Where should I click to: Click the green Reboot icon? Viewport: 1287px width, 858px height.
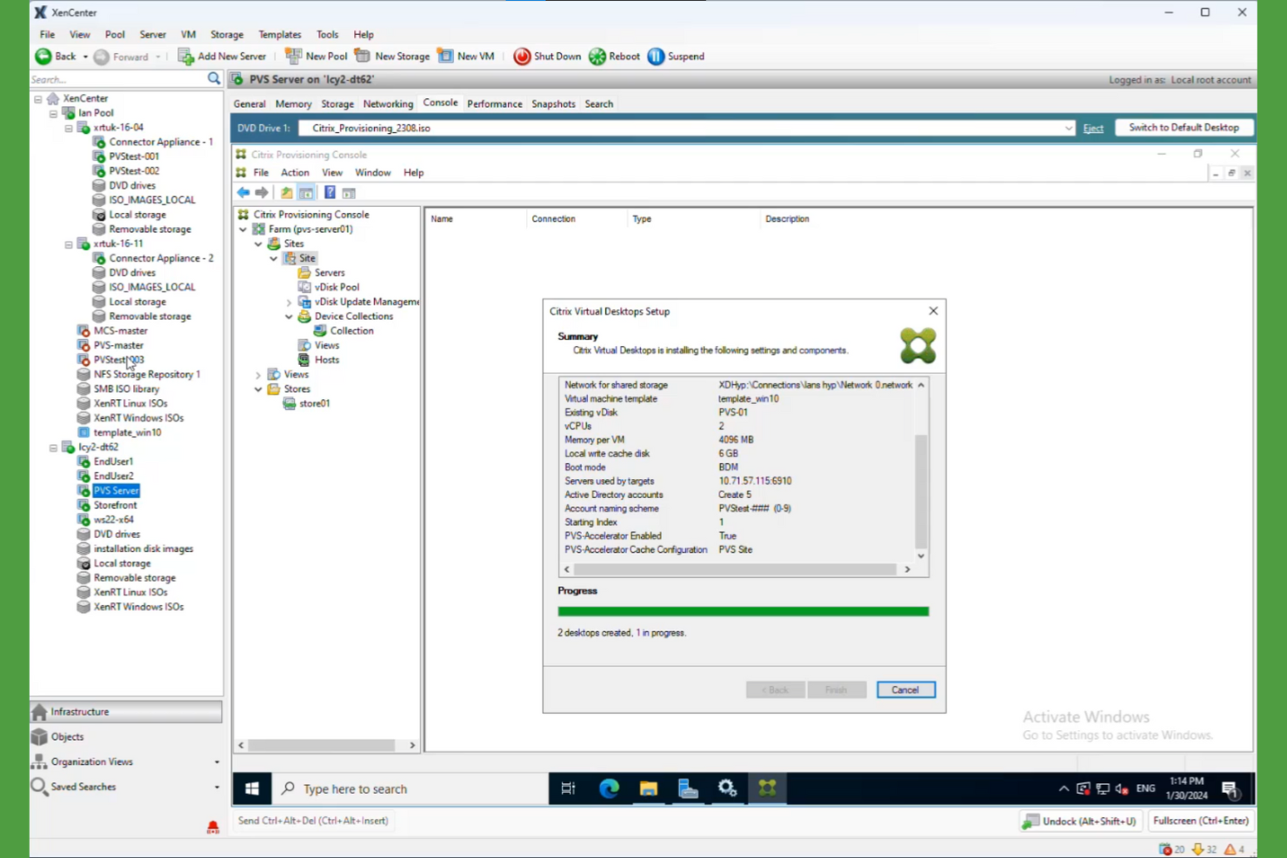597,57
